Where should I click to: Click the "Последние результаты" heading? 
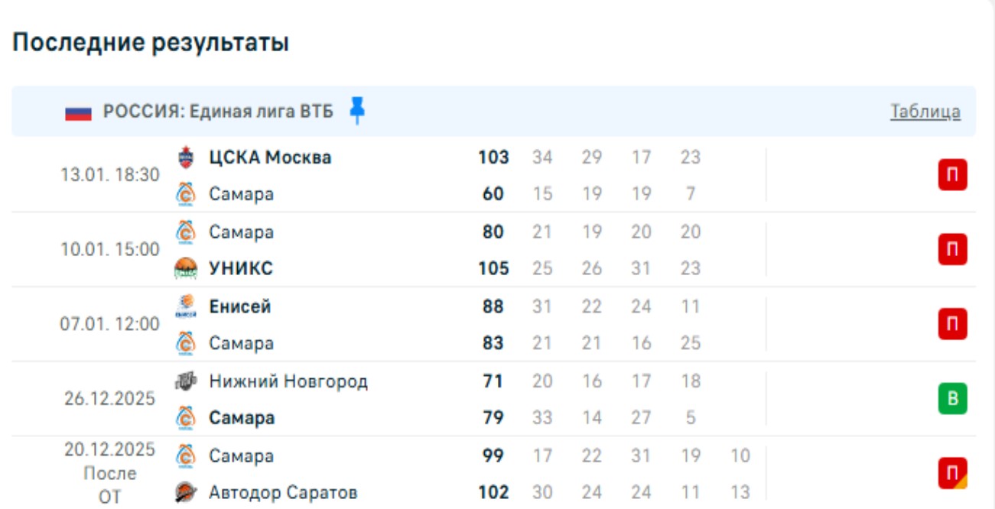pyautogui.click(x=151, y=43)
